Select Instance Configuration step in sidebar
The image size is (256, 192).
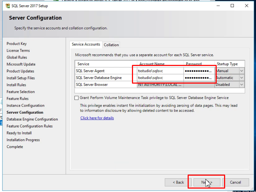25,105
